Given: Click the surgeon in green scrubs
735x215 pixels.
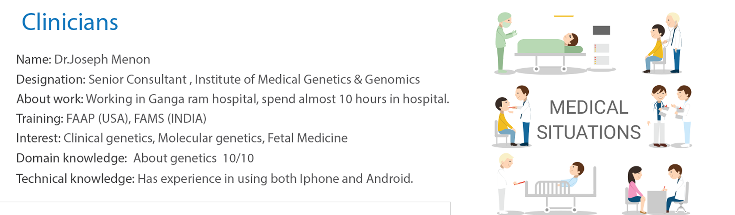Looking at the screenshot, I should click(x=503, y=42).
